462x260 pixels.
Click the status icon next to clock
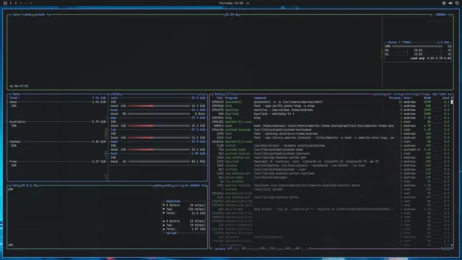pyautogui.click(x=248, y=3)
